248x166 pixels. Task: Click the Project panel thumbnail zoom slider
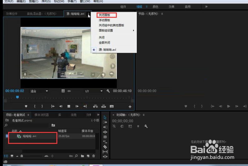click(22, 156)
